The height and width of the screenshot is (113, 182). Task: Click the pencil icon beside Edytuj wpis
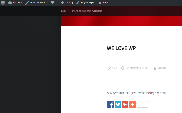click(x=78, y=3)
